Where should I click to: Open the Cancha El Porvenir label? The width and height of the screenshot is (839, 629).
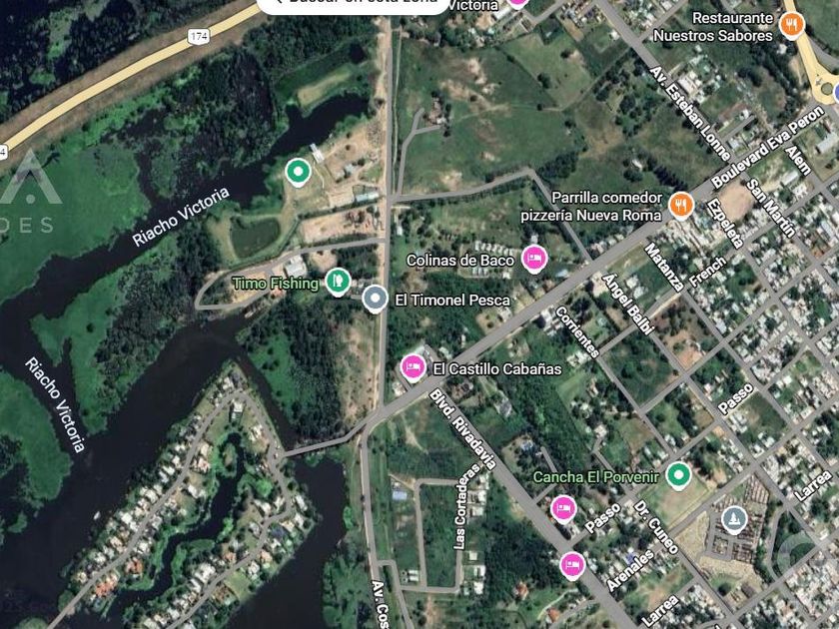(596, 476)
